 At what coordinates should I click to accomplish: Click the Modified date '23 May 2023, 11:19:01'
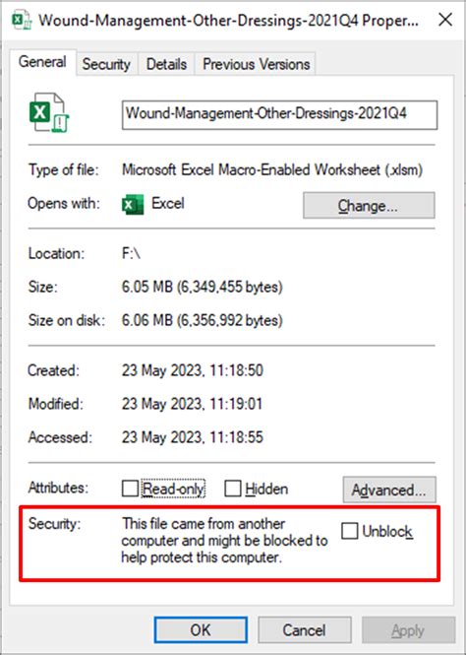pos(192,404)
